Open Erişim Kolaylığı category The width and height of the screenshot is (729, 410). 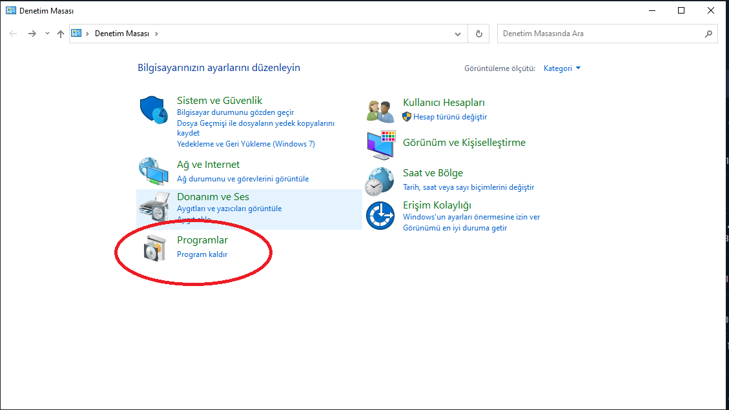[437, 205]
